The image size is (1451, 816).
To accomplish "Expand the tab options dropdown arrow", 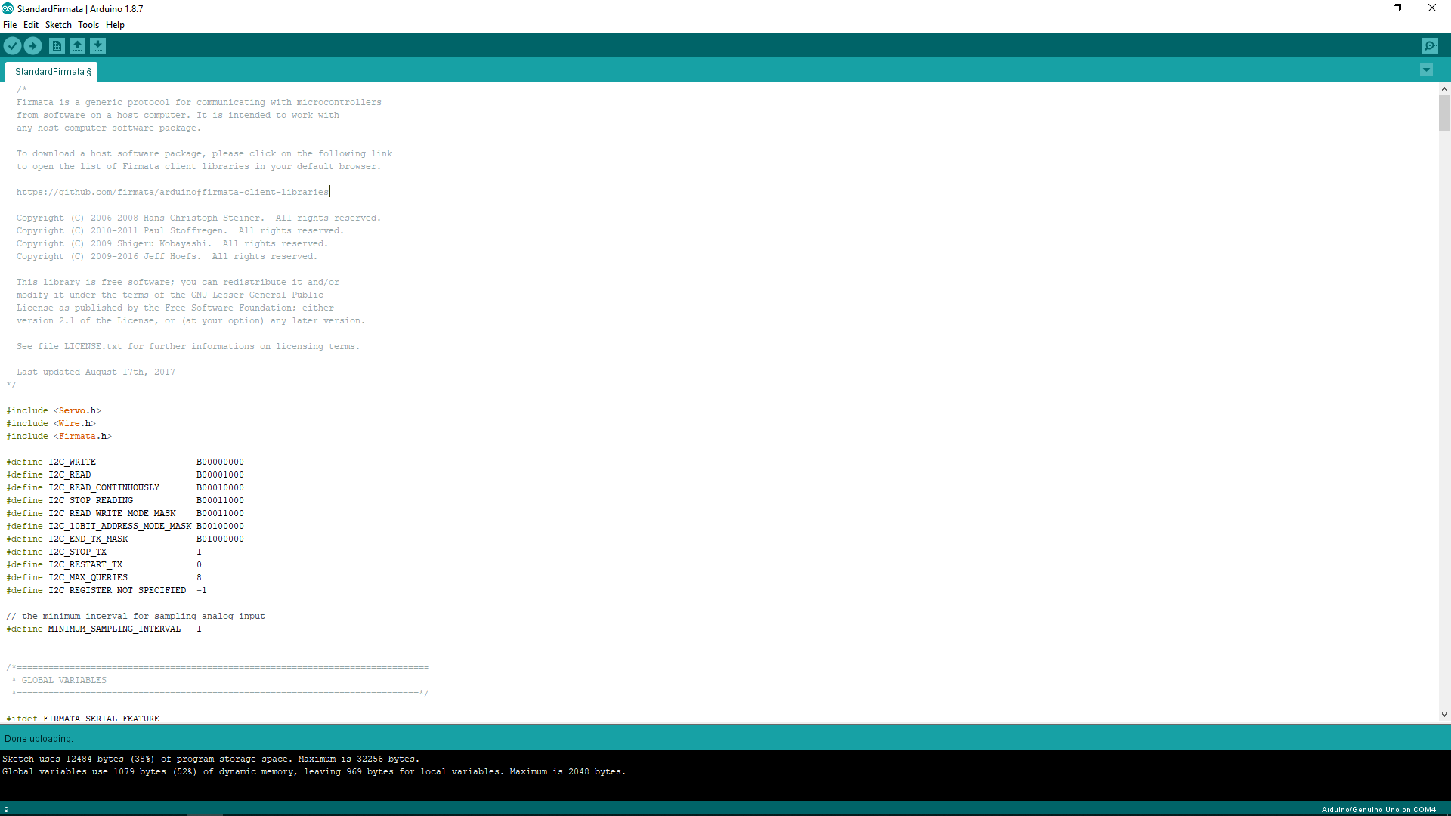I will [x=1426, y=70].
